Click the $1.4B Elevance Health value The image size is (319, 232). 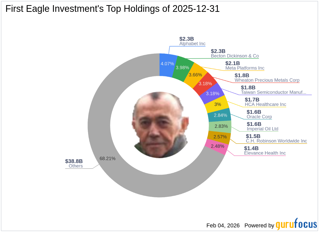coord(251,148)
